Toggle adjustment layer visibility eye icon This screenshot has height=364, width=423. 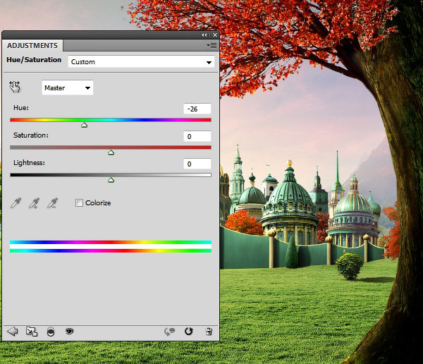click(69, 331)
